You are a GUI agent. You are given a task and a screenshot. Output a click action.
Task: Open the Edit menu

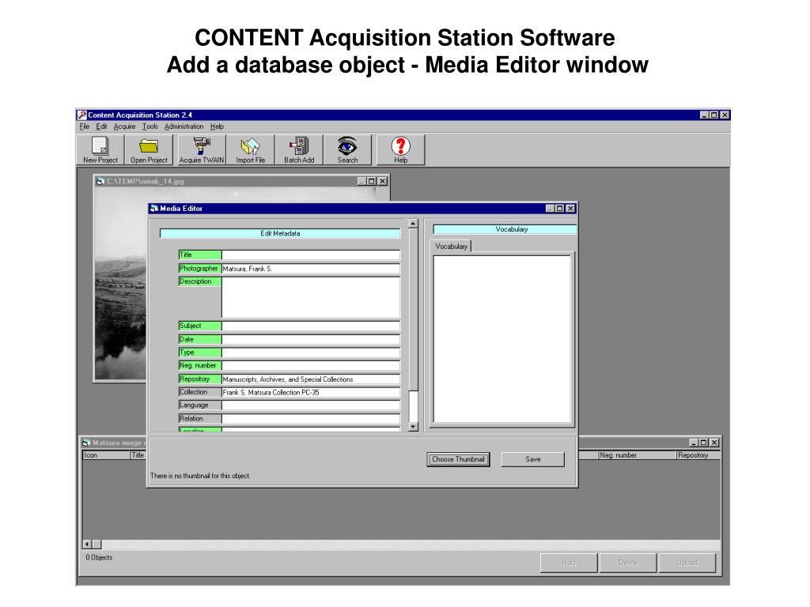tap(101, 126)
